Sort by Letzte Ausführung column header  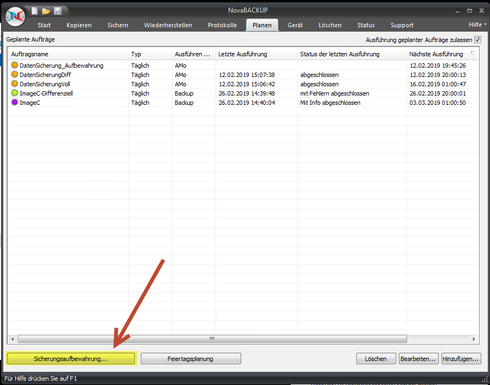pos(256,54)
